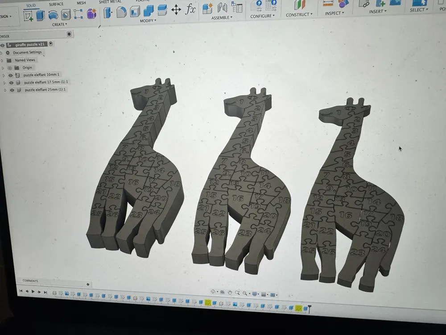Open the CONSTRUCT dropdown menu
The image size is (446, 335).
(x=299, y=15)
